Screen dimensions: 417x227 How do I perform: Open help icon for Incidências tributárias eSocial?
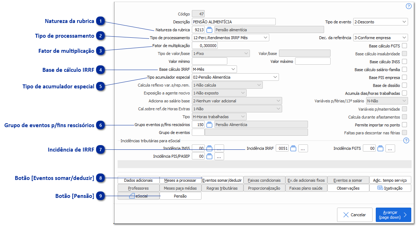tap(406, 140)
